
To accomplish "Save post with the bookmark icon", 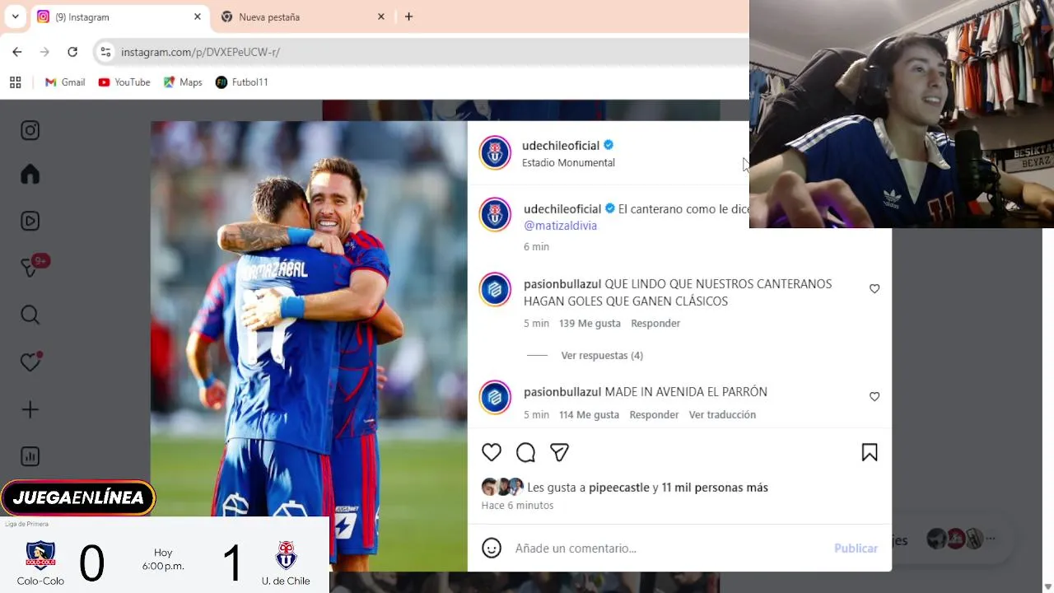I will [870, 452].
